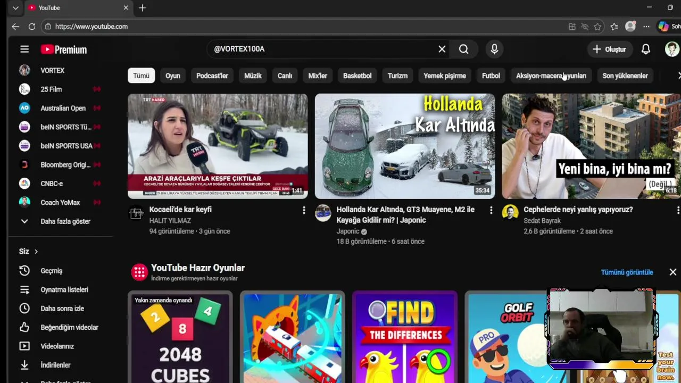Screen dimensions: 681x383
Task: Open Coach YoMax subscription
Action: pos(60,203)
